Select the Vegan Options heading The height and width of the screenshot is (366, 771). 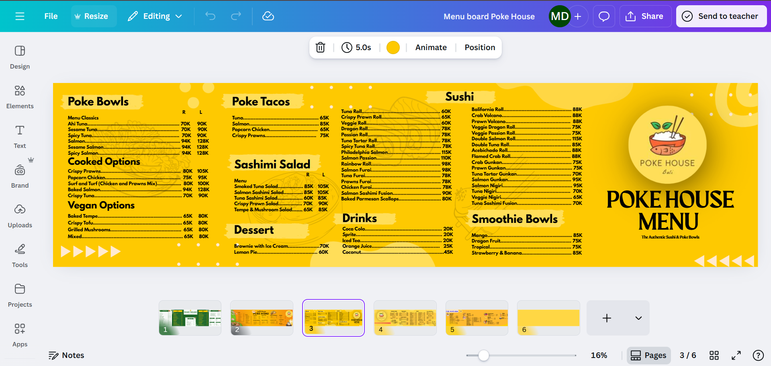click(101, 205)
